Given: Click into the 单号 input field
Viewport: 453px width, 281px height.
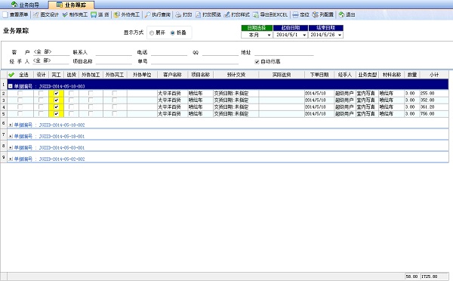Looking at the screenshot, I should pos(195,61).
